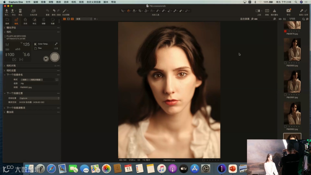Expand the 曝光评估 panel
The height and width of the screenshot is (175, 311).
[x=5, y=28]
